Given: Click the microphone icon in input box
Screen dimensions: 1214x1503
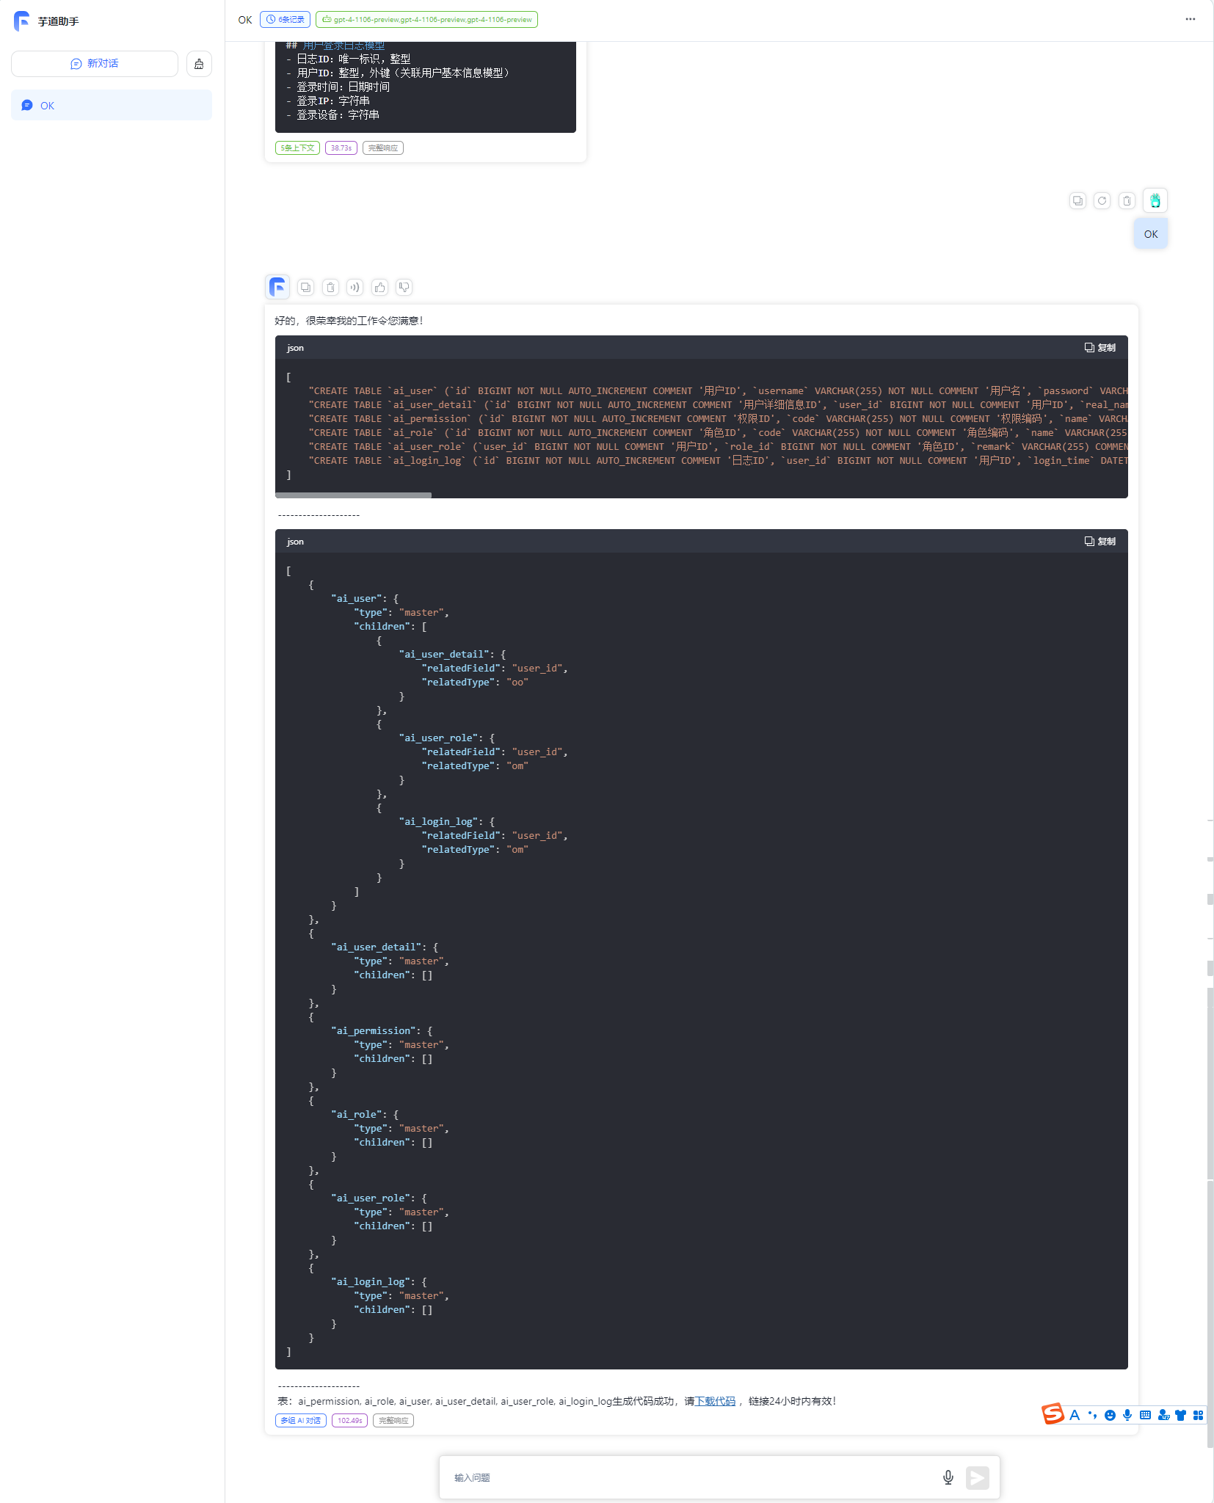Looking at the screenshot, I should [948, 1477].
